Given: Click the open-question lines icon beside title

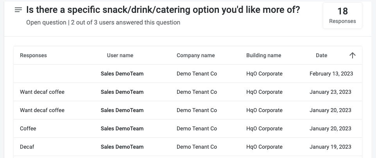Looking at the screenshot, I should (18, 10).
